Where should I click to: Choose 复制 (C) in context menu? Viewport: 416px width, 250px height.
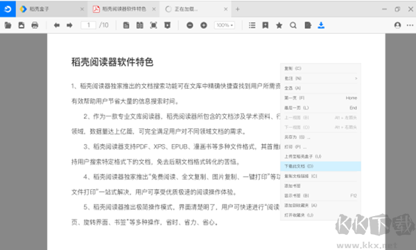pos(320,69)
